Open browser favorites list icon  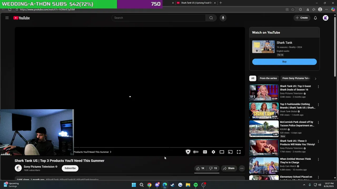[314, 9]
